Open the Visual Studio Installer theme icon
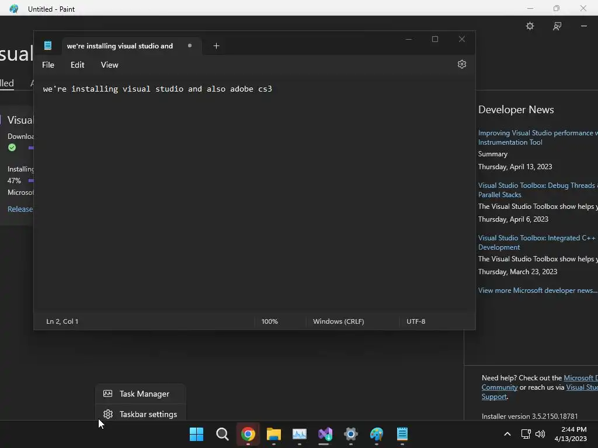The width and height of the screenshot is (598, 448). 530,26
